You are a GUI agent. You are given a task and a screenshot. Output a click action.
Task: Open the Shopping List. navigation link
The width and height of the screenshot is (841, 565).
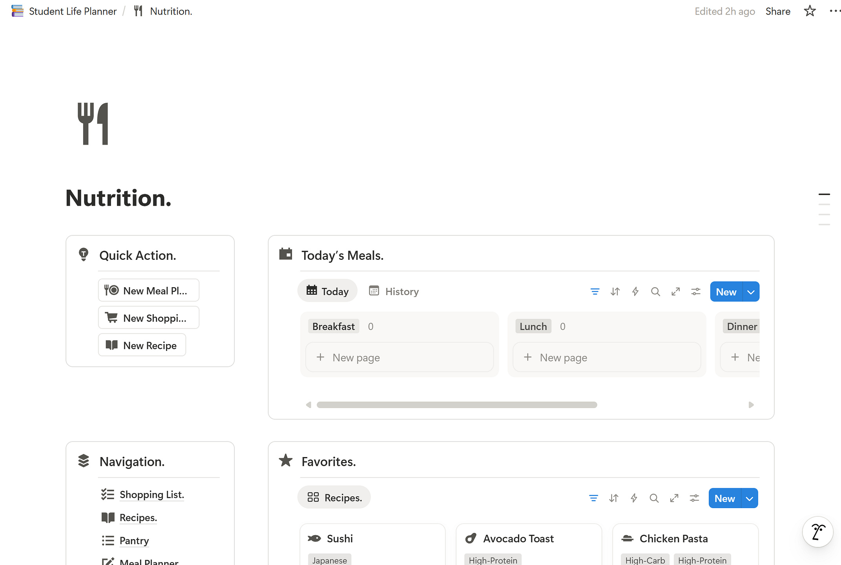click(151, 494)
